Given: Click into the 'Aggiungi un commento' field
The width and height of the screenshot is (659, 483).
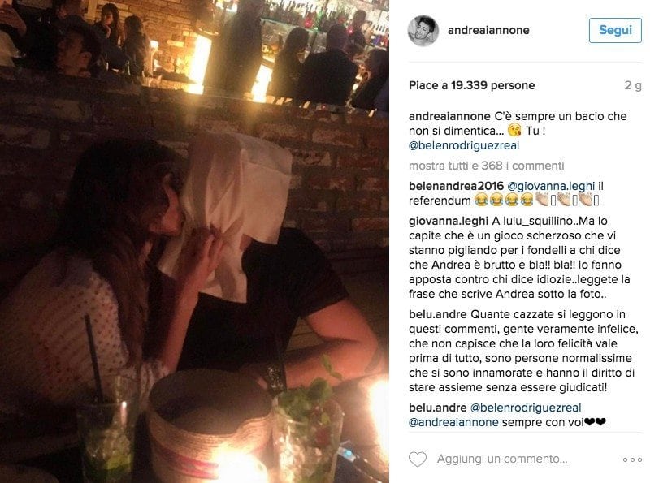Looking at the screenshot, I should pos(502,459).
